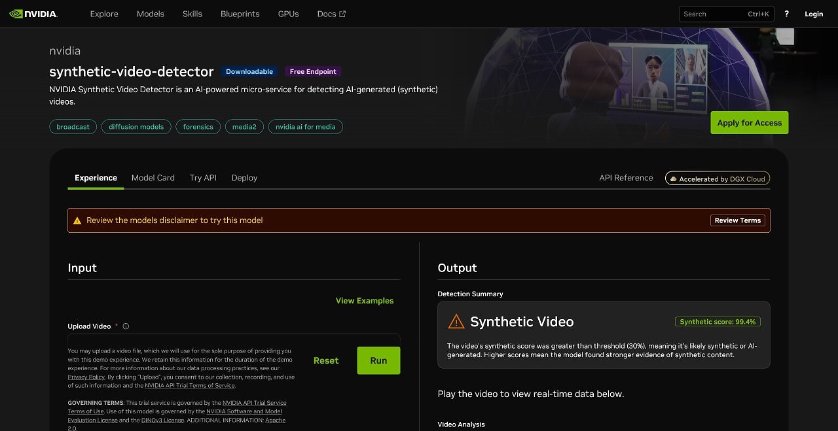Switch to the Try API tab

tap(203, 178)
